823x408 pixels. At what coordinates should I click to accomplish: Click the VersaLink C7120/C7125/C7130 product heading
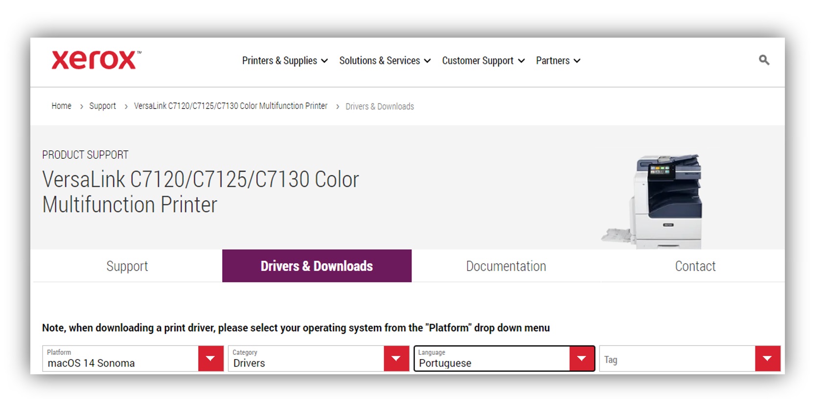point(201,192)
